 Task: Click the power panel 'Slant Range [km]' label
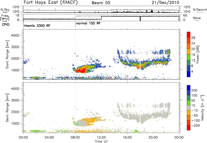pyautogui.click(x=7, y=54)
